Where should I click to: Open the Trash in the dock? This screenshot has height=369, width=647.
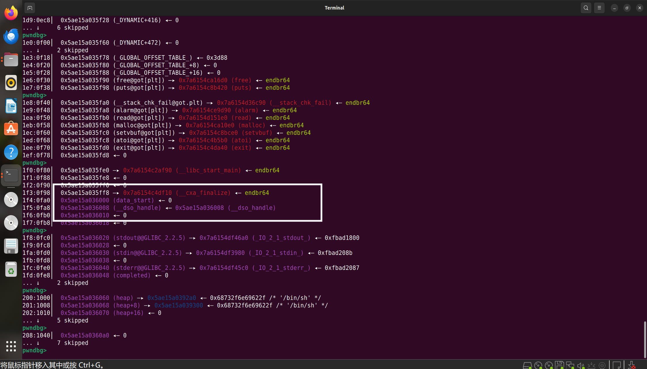pyautogui.click(x=11, y=269)
